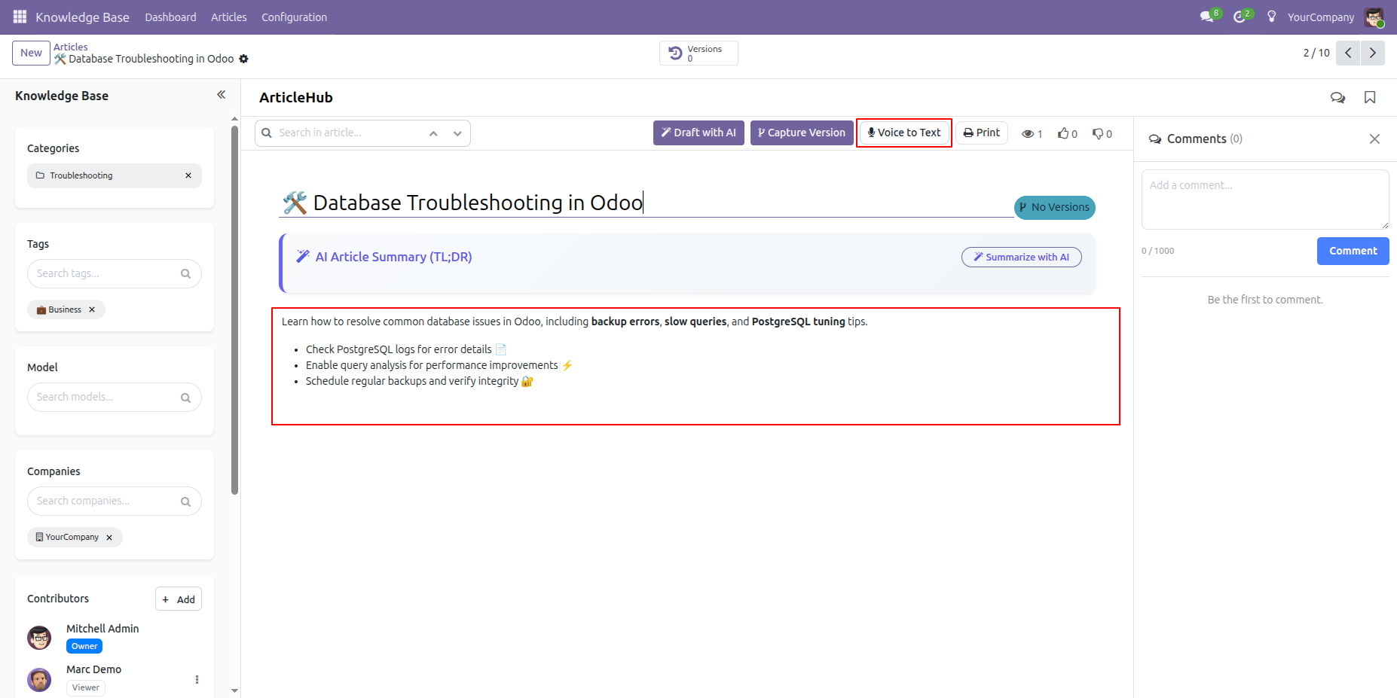Click the 'Check PostgreSQL logs' bullet

[406, 349]
